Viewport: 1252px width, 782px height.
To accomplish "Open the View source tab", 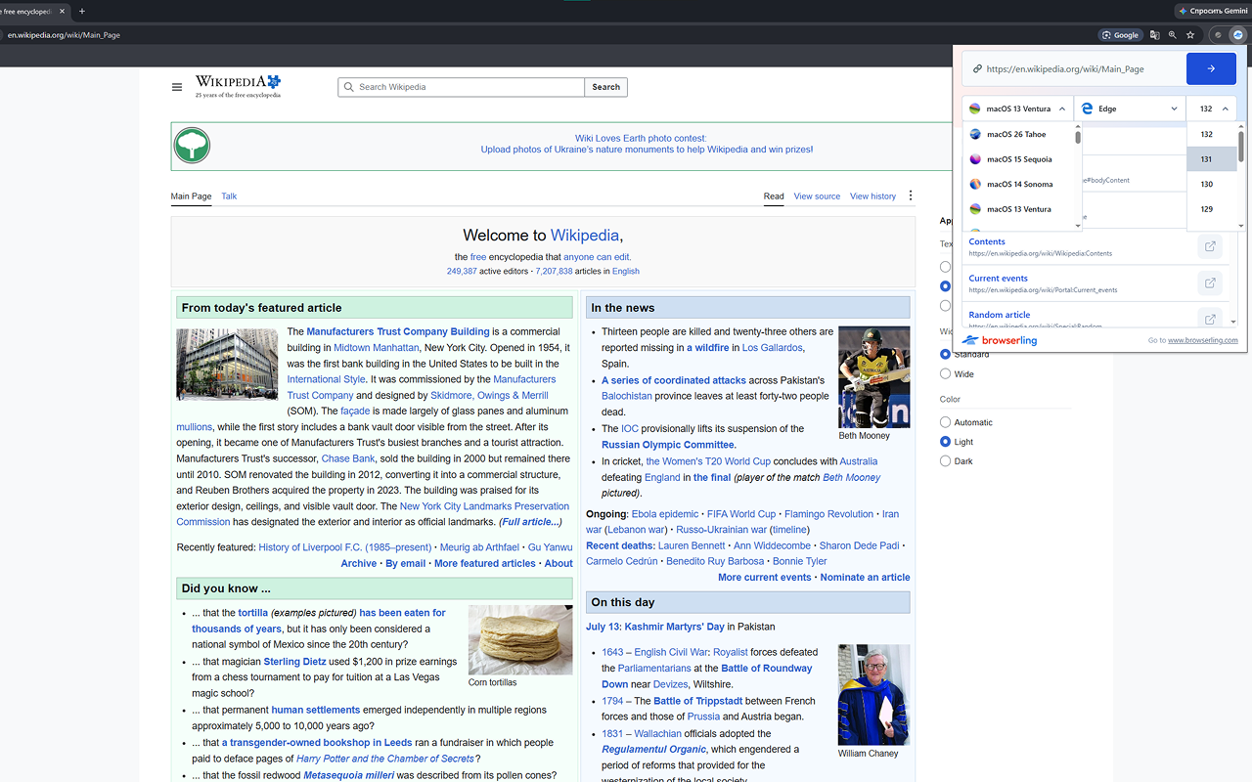I will pyautogui.click(x=817, y=196).
